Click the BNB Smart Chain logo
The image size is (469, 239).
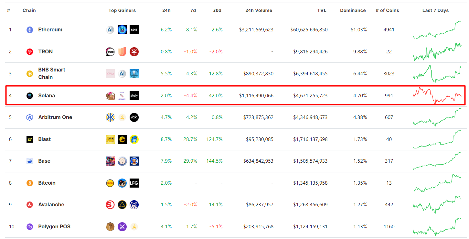click(30, 74)
